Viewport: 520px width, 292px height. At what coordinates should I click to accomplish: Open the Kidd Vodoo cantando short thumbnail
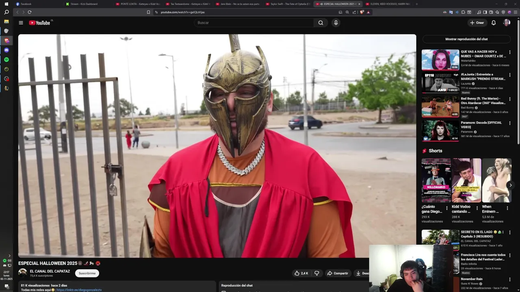tap(466, 180)
